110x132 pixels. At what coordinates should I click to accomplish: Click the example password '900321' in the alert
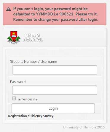tap(66, 14)
